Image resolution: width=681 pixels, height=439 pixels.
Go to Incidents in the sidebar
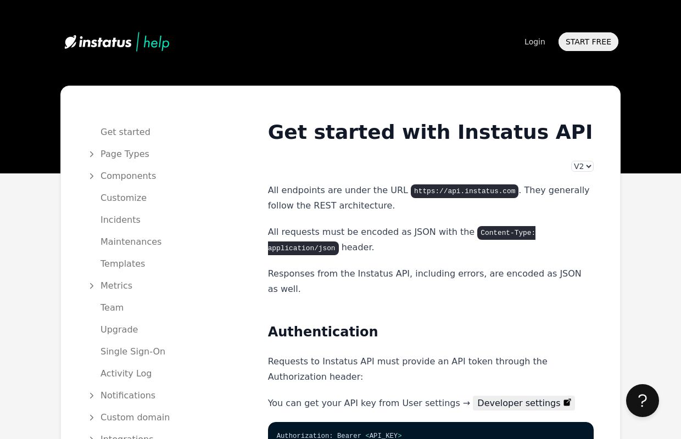(x=120, y=219)
